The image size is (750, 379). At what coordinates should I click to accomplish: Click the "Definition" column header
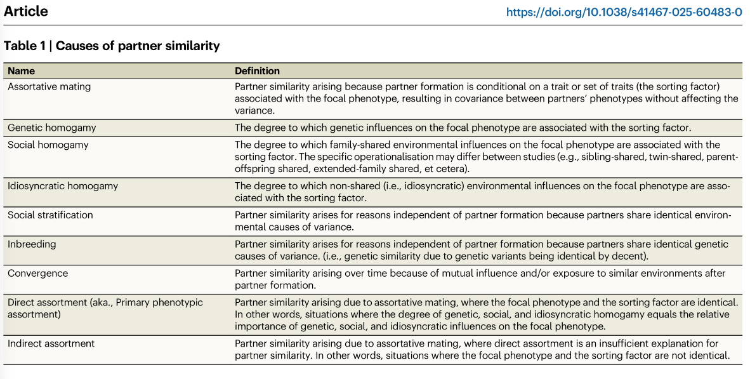[x=257, y=70]
